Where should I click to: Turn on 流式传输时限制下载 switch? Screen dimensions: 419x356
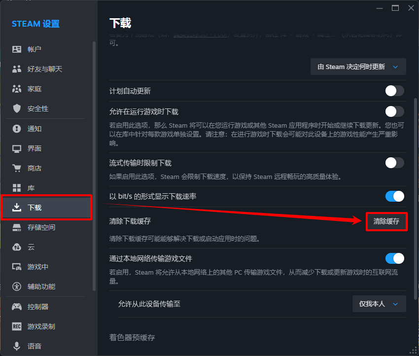394,163
